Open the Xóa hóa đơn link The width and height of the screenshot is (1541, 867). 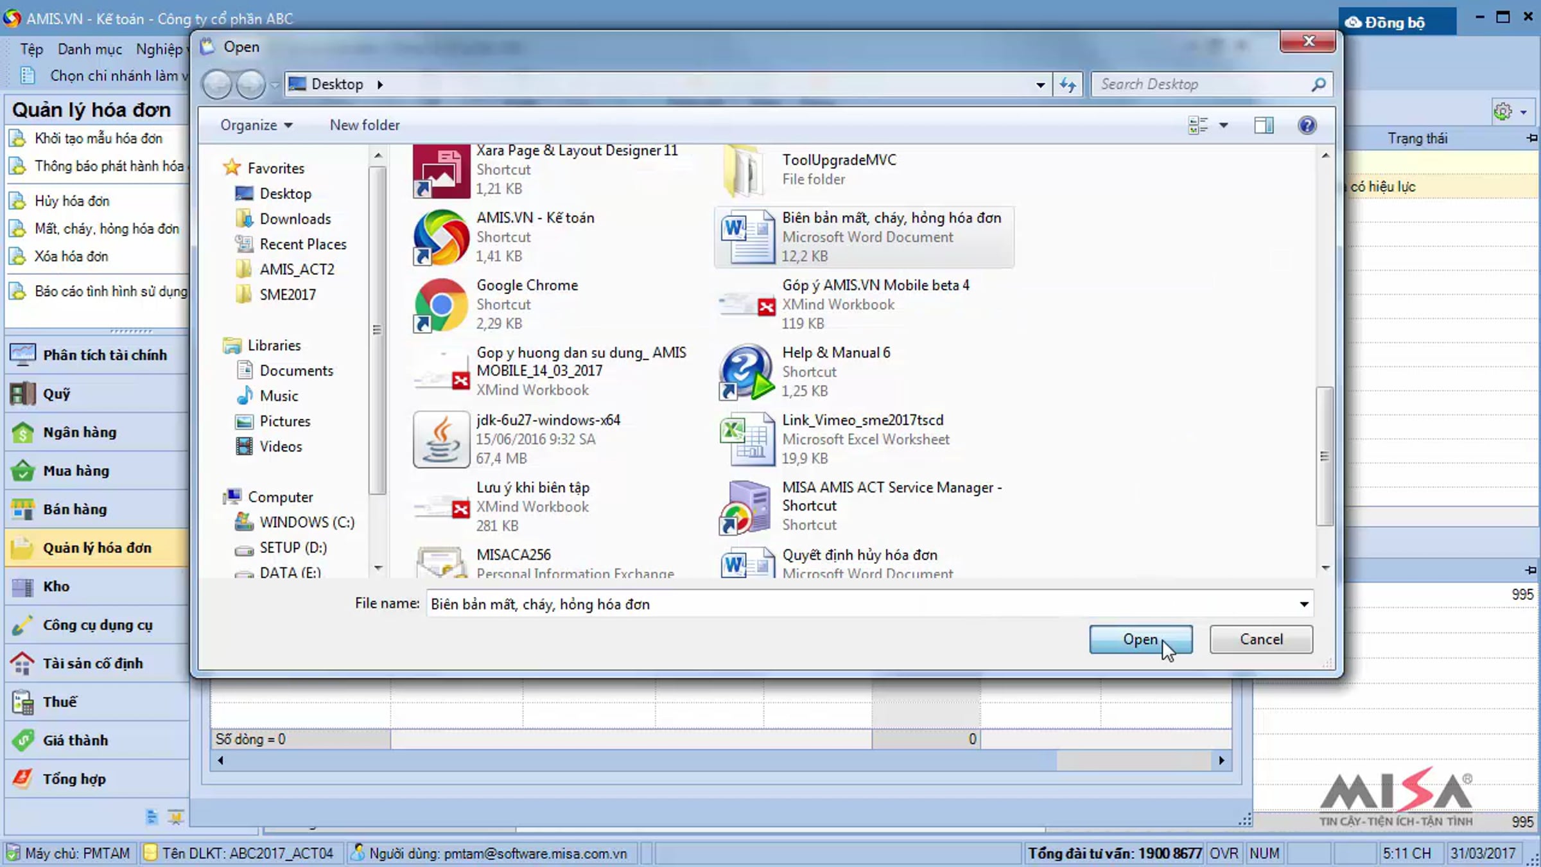click(x=71, y=256)
